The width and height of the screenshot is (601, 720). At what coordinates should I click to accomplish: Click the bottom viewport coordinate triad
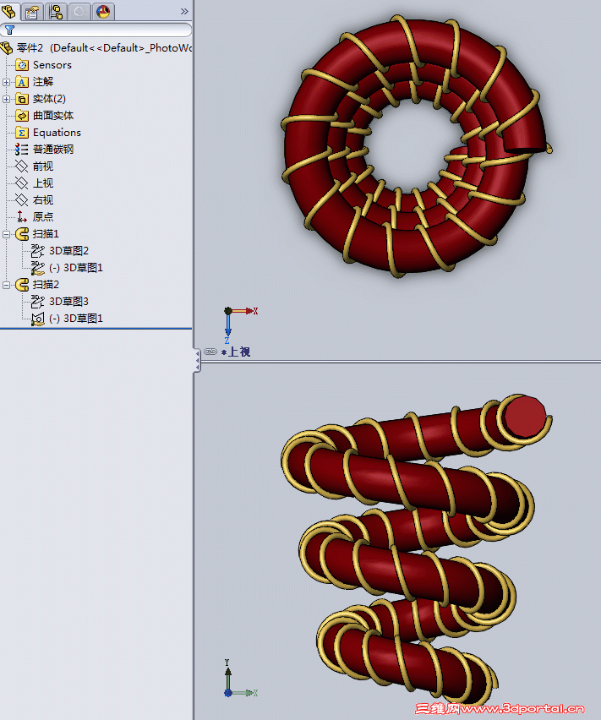(239, 679)
